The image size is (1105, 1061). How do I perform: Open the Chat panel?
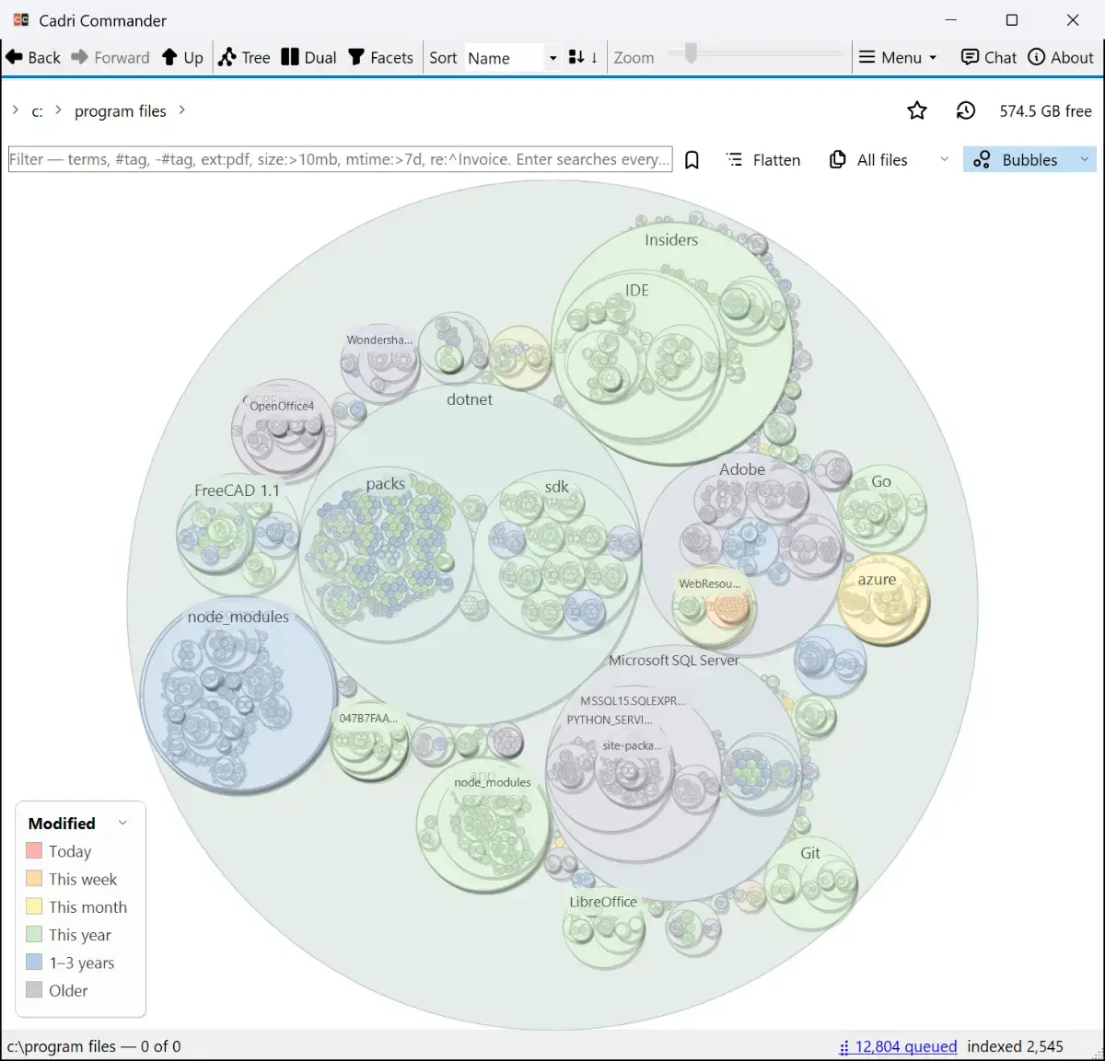(x=988, y=57)
